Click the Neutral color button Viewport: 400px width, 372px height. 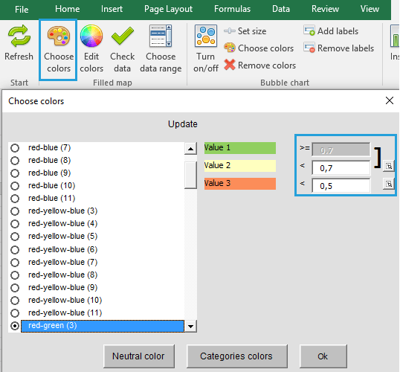[139, 356]
